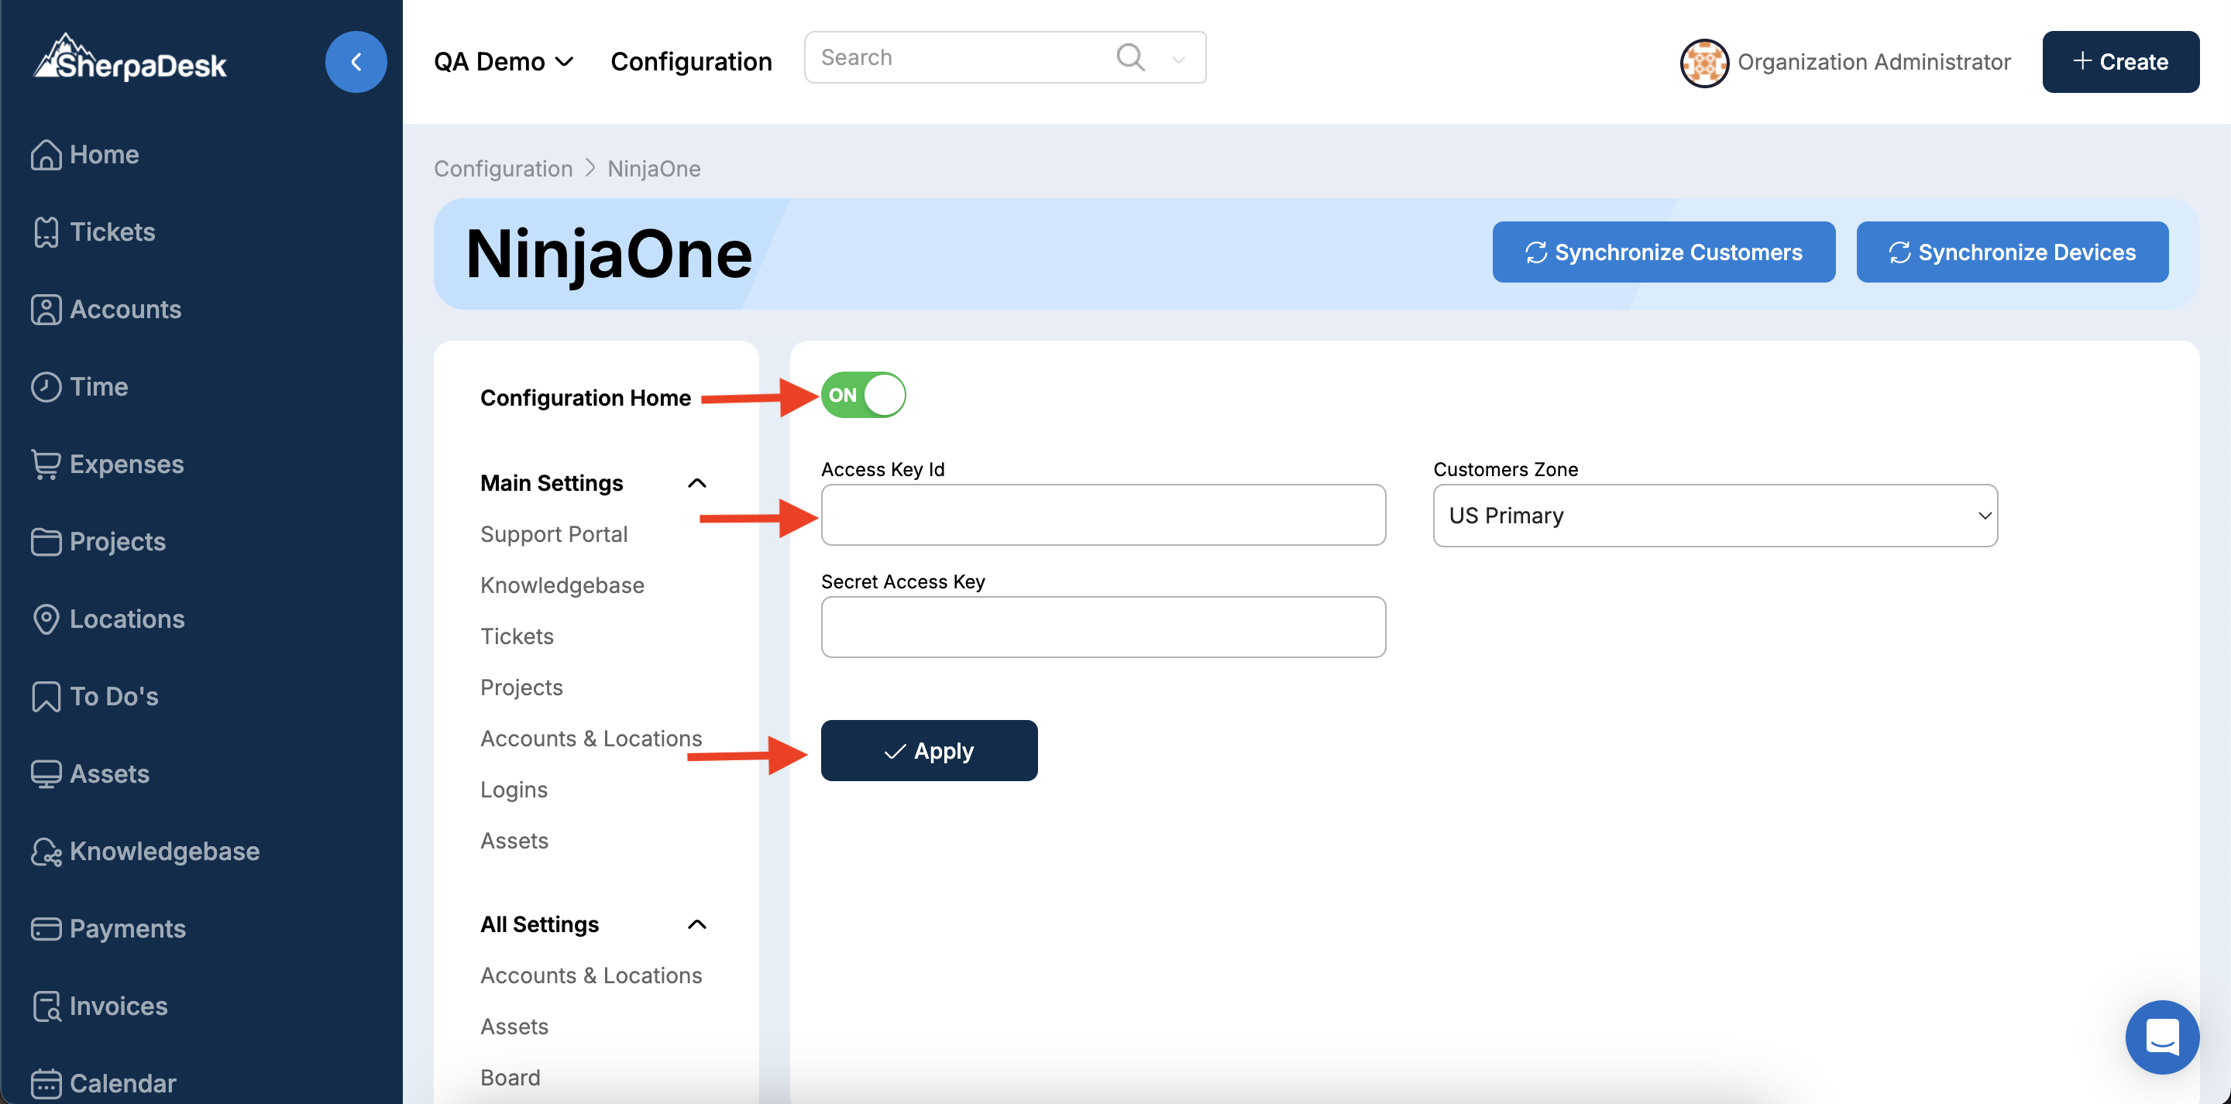2231x1104 pixels.
Task: Click the Projects folder icon
Action: pos(46,542)
